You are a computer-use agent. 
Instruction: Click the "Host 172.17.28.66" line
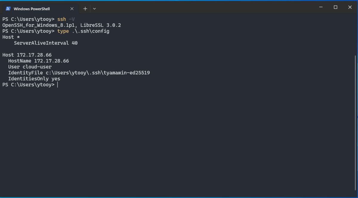[x=27, y=55]
